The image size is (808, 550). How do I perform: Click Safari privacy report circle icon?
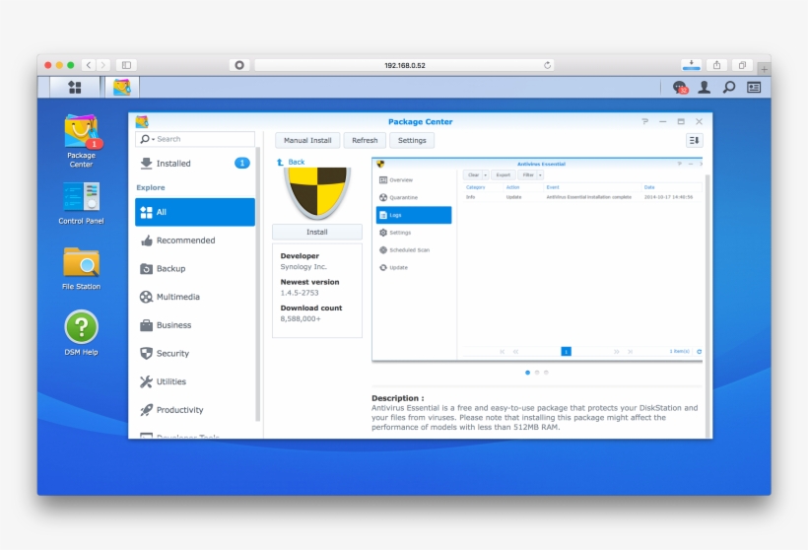239,65
